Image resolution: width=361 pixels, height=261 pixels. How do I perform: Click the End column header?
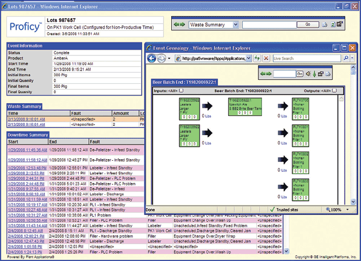pos(68,142)
